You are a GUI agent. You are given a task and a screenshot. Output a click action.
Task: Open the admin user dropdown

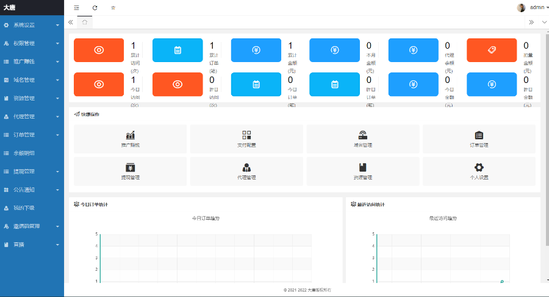[533, 7]
